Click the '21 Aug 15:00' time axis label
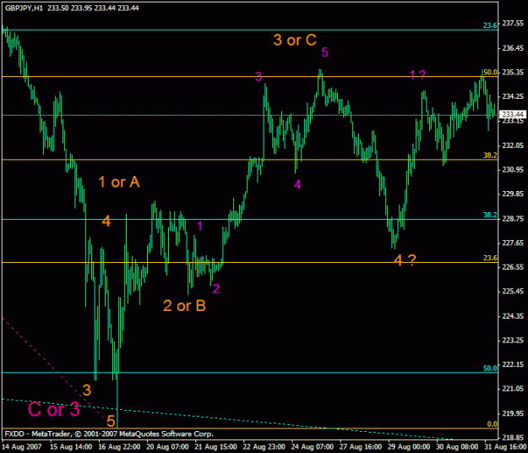This screenshot has width=528, height=453. pyautogui.click(x=216, y=447)
